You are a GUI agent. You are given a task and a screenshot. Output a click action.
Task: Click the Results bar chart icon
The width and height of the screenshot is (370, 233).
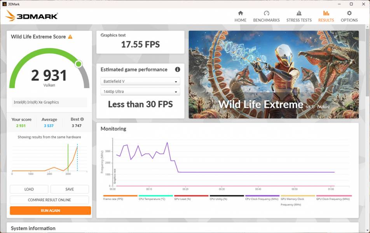326,13
